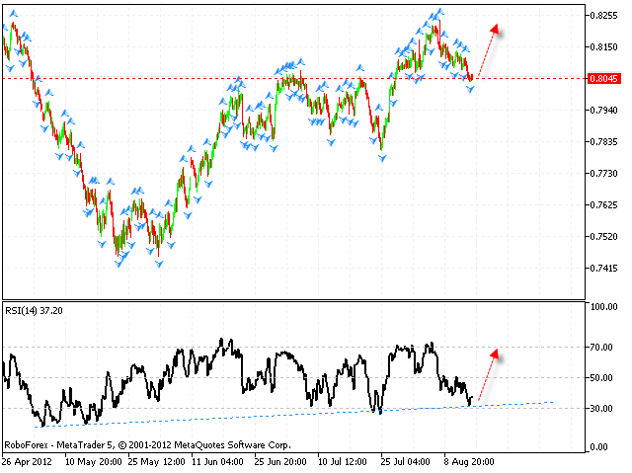Click the 30.00 RSI level label
Image resolution: width=632 pixels, height=473 pixels.
(x=601, y=408)
